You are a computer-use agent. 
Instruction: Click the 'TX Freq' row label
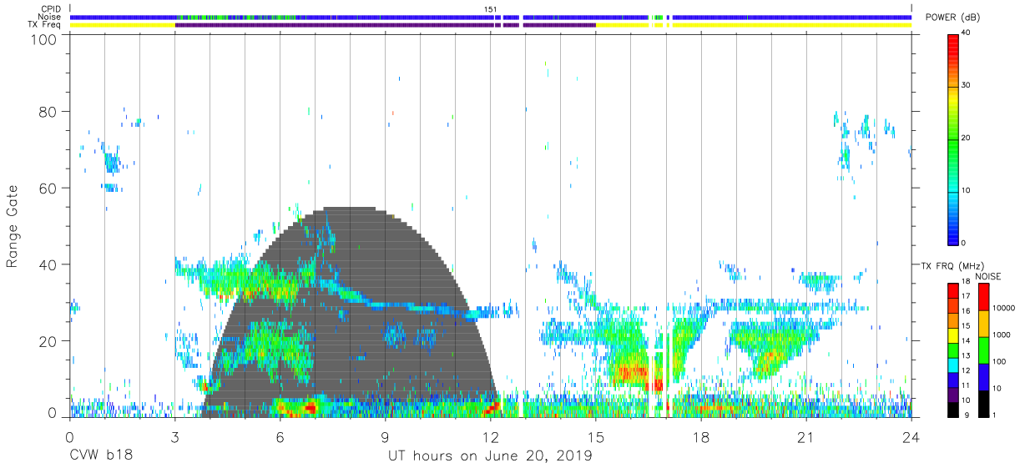(44, 25)
